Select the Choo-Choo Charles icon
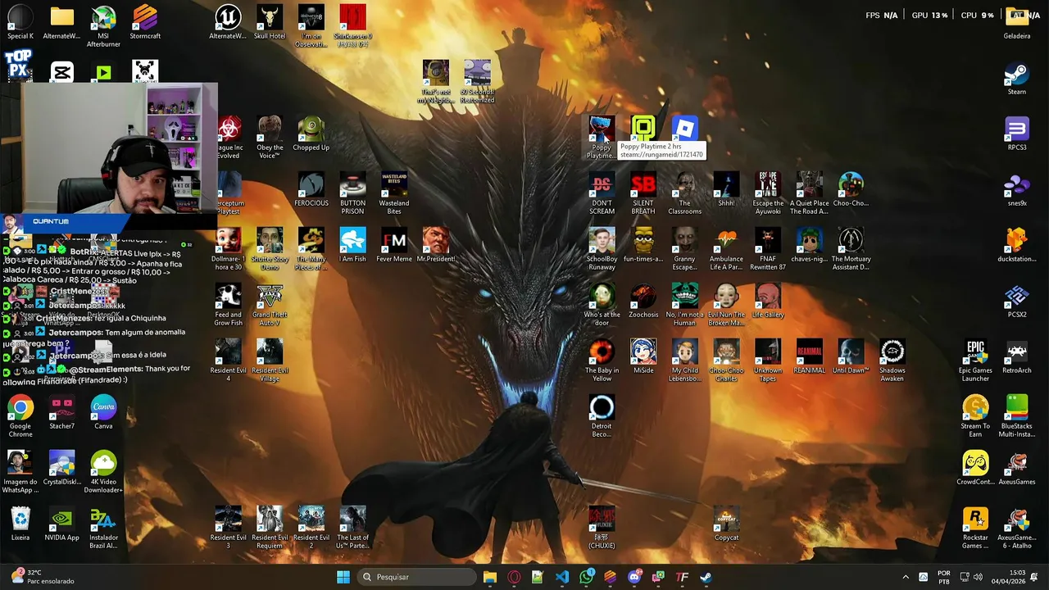Viewport: 1049px width, 590px height. tap(726, 361)
